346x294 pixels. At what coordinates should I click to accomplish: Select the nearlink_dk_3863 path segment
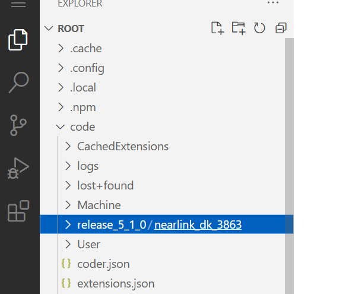click(x=198, y=225)
